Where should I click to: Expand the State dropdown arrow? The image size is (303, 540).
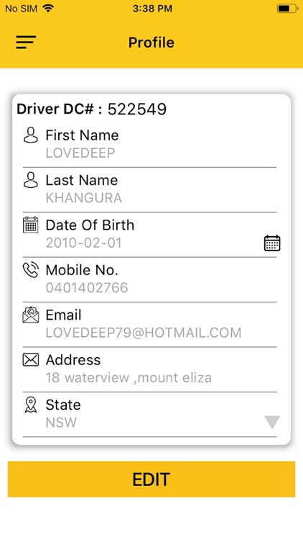(272, 422)
